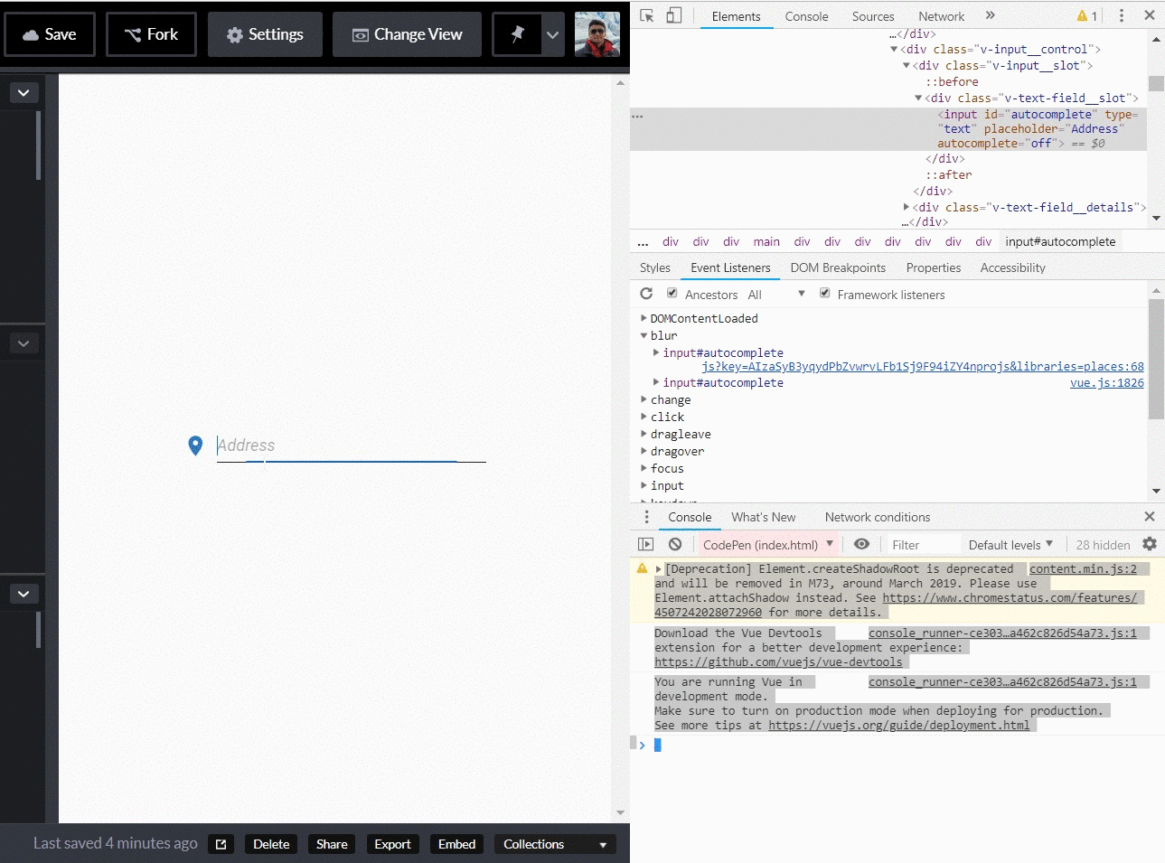Open the Change View menu
Image resolution: width=1165 pixels, height=863 pixels.
(x=407, y=34)
